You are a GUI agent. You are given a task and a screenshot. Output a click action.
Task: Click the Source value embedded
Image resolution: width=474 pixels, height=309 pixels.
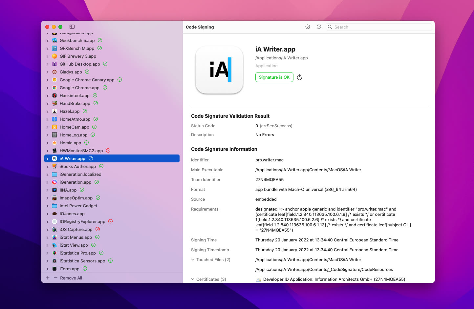point(266,199)
